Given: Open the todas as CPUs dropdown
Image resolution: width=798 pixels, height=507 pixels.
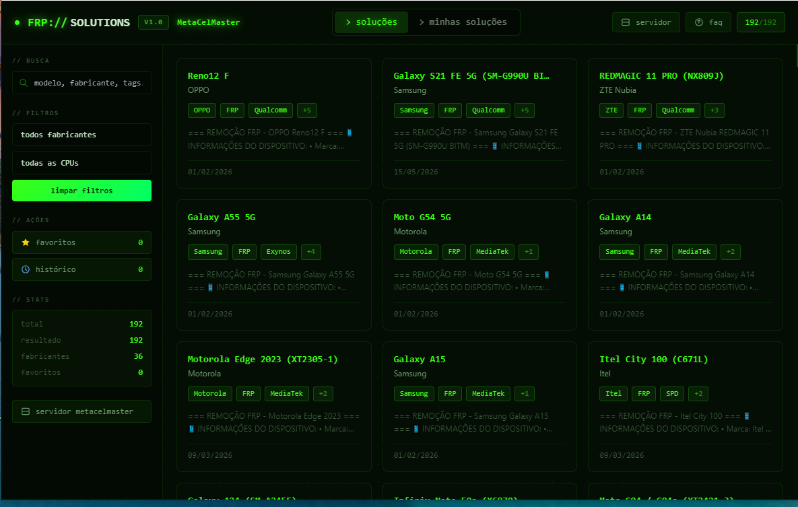Looking at the screenshot, I should pos(82,163).
